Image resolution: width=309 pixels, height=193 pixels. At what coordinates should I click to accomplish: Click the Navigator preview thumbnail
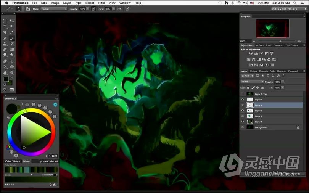[x=272, y=29]
